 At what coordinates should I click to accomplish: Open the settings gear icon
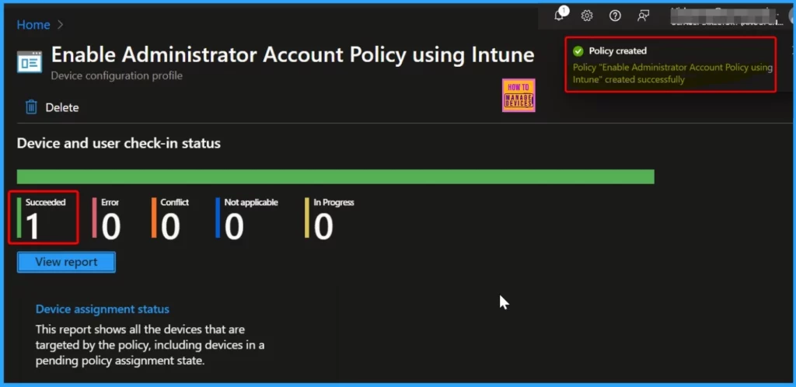(x=587, y=16)
